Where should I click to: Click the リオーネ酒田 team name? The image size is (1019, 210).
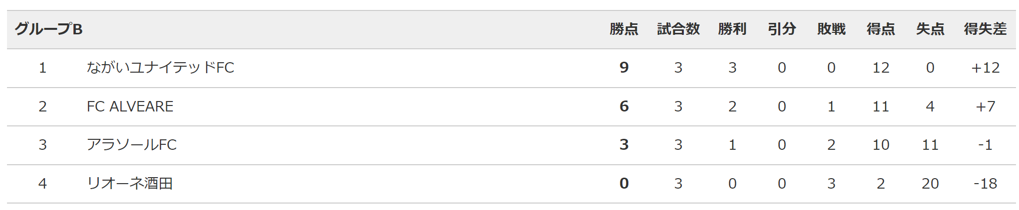[130, 184]
